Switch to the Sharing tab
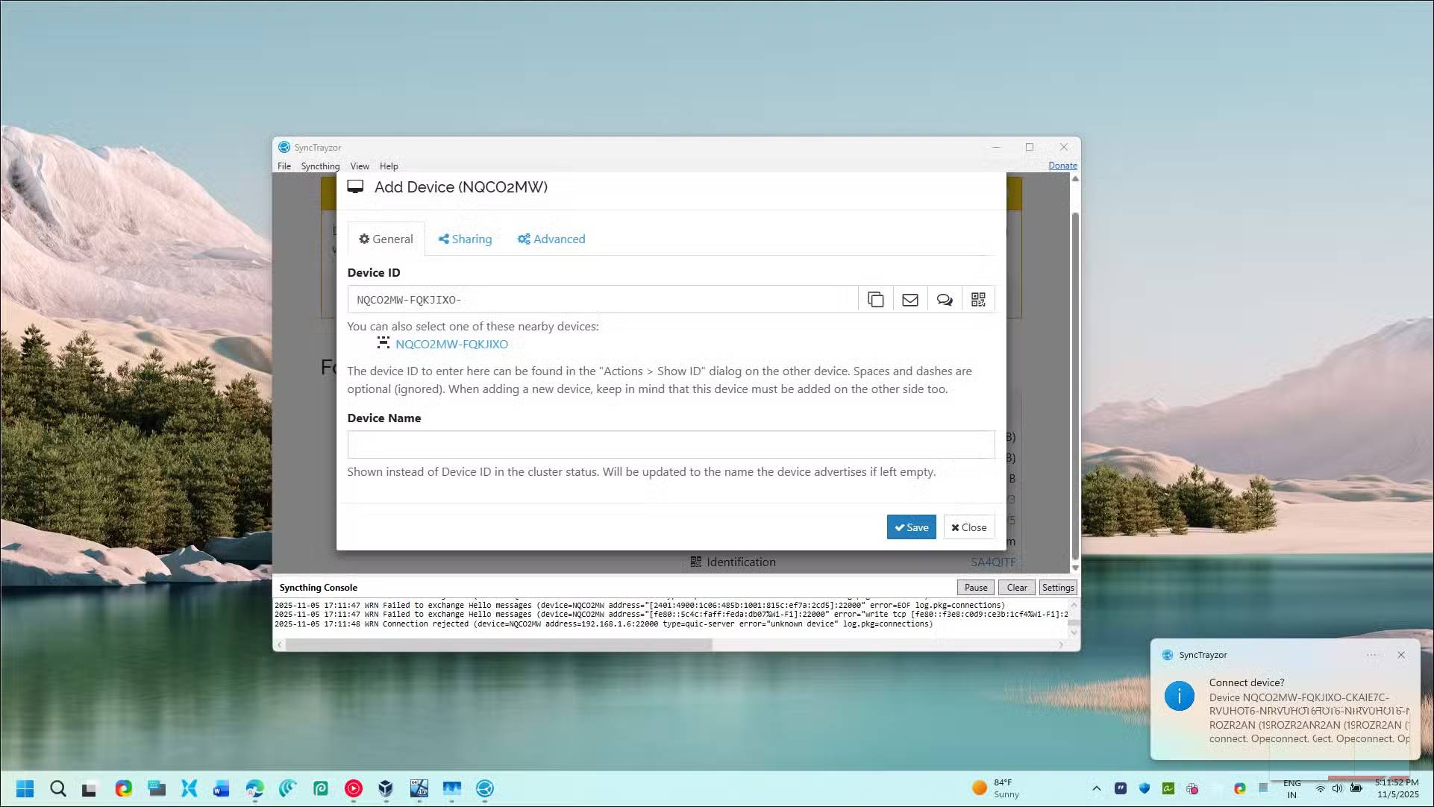Image resolution: width=1434 pixels, height=807 pixels. coord(464,239)
